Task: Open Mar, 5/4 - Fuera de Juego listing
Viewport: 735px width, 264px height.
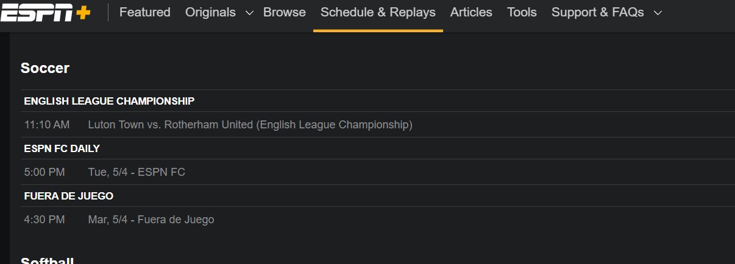Action: [x=151, y=220]
